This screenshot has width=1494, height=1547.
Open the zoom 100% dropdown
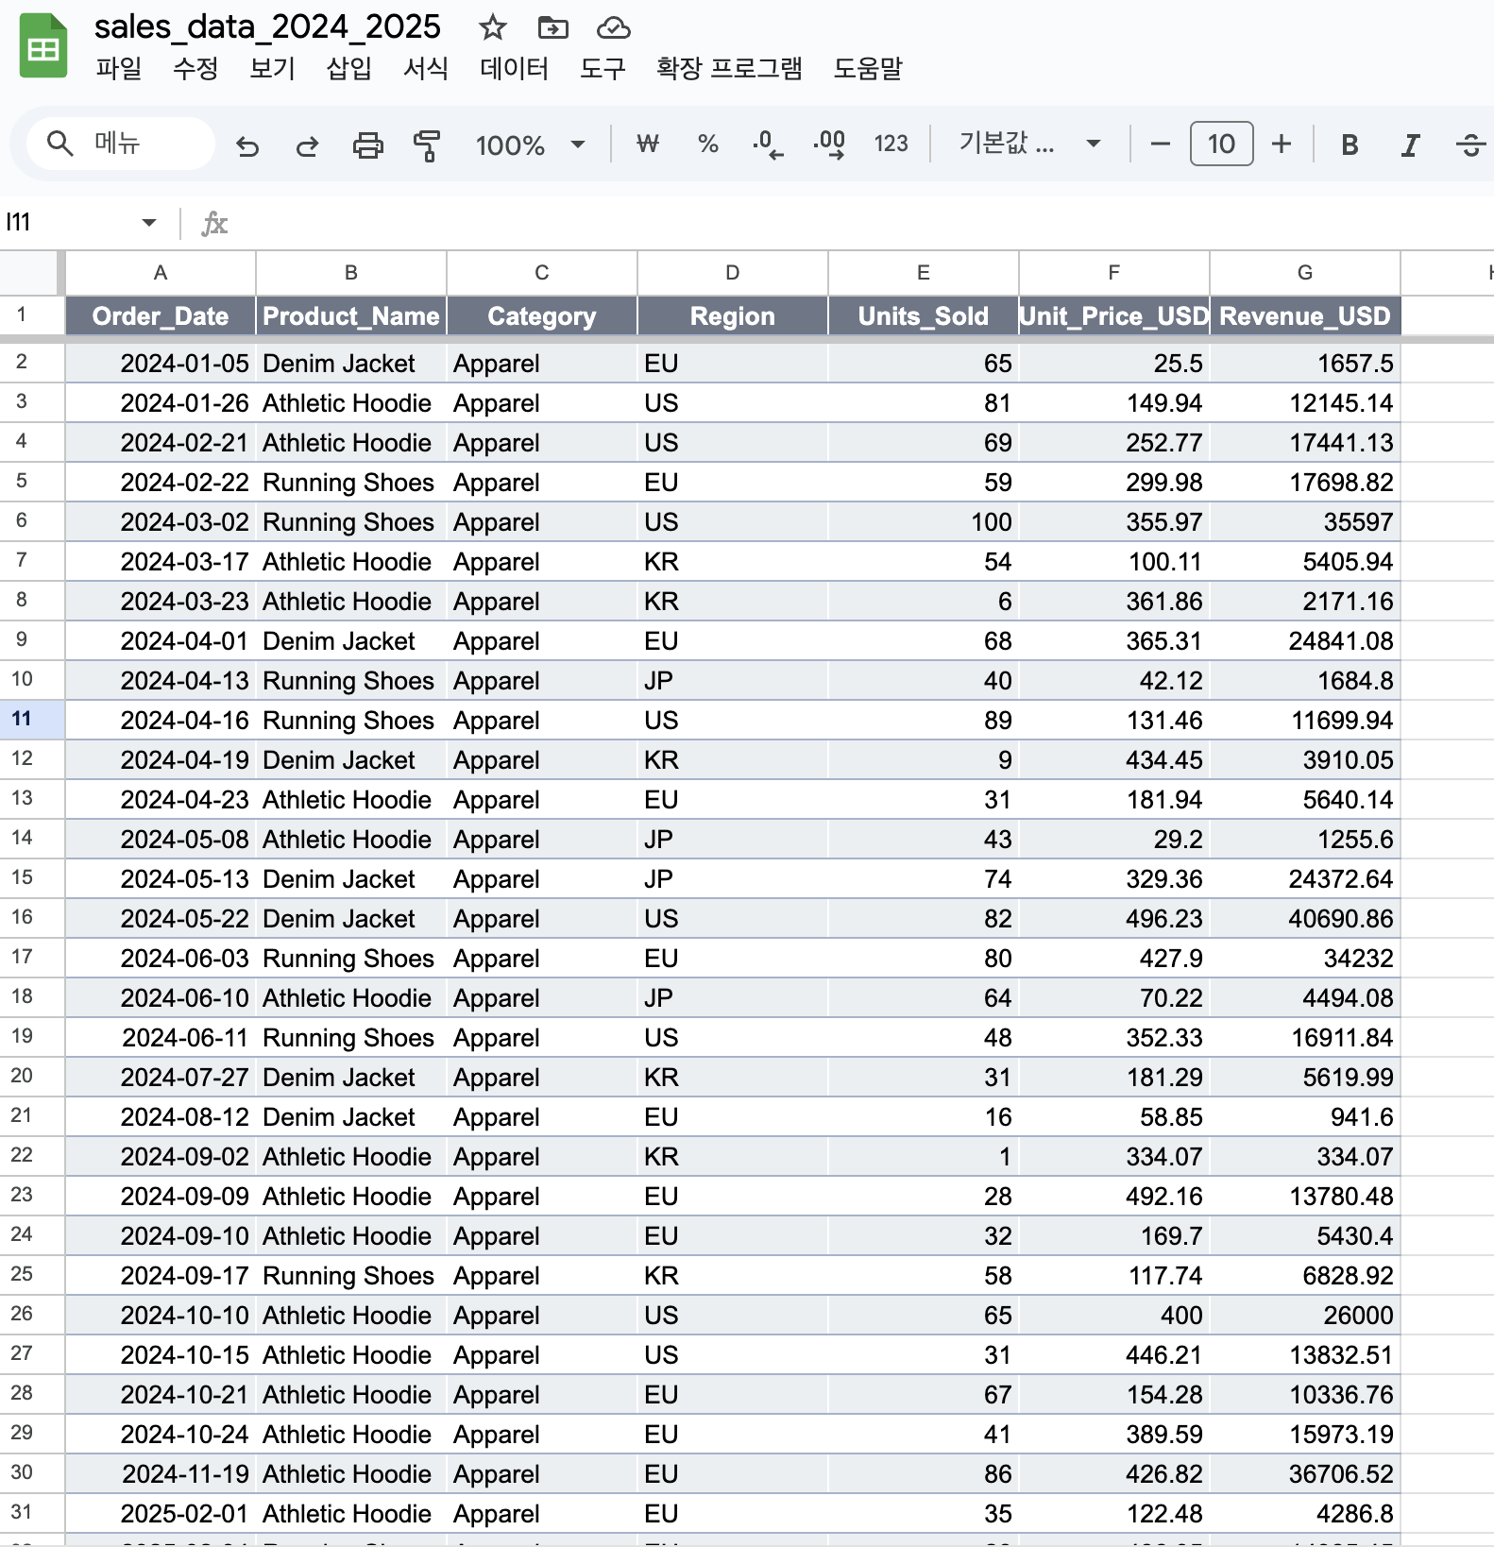[x=531, y=144]
